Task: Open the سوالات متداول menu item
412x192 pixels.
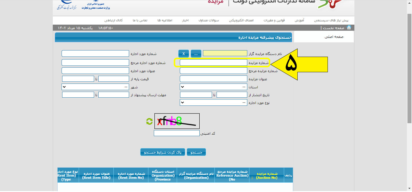Action: 209,20
